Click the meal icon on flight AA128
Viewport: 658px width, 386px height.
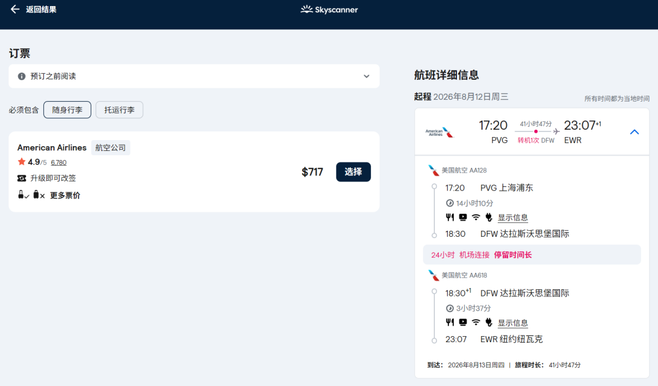click(x=450, y=217)
